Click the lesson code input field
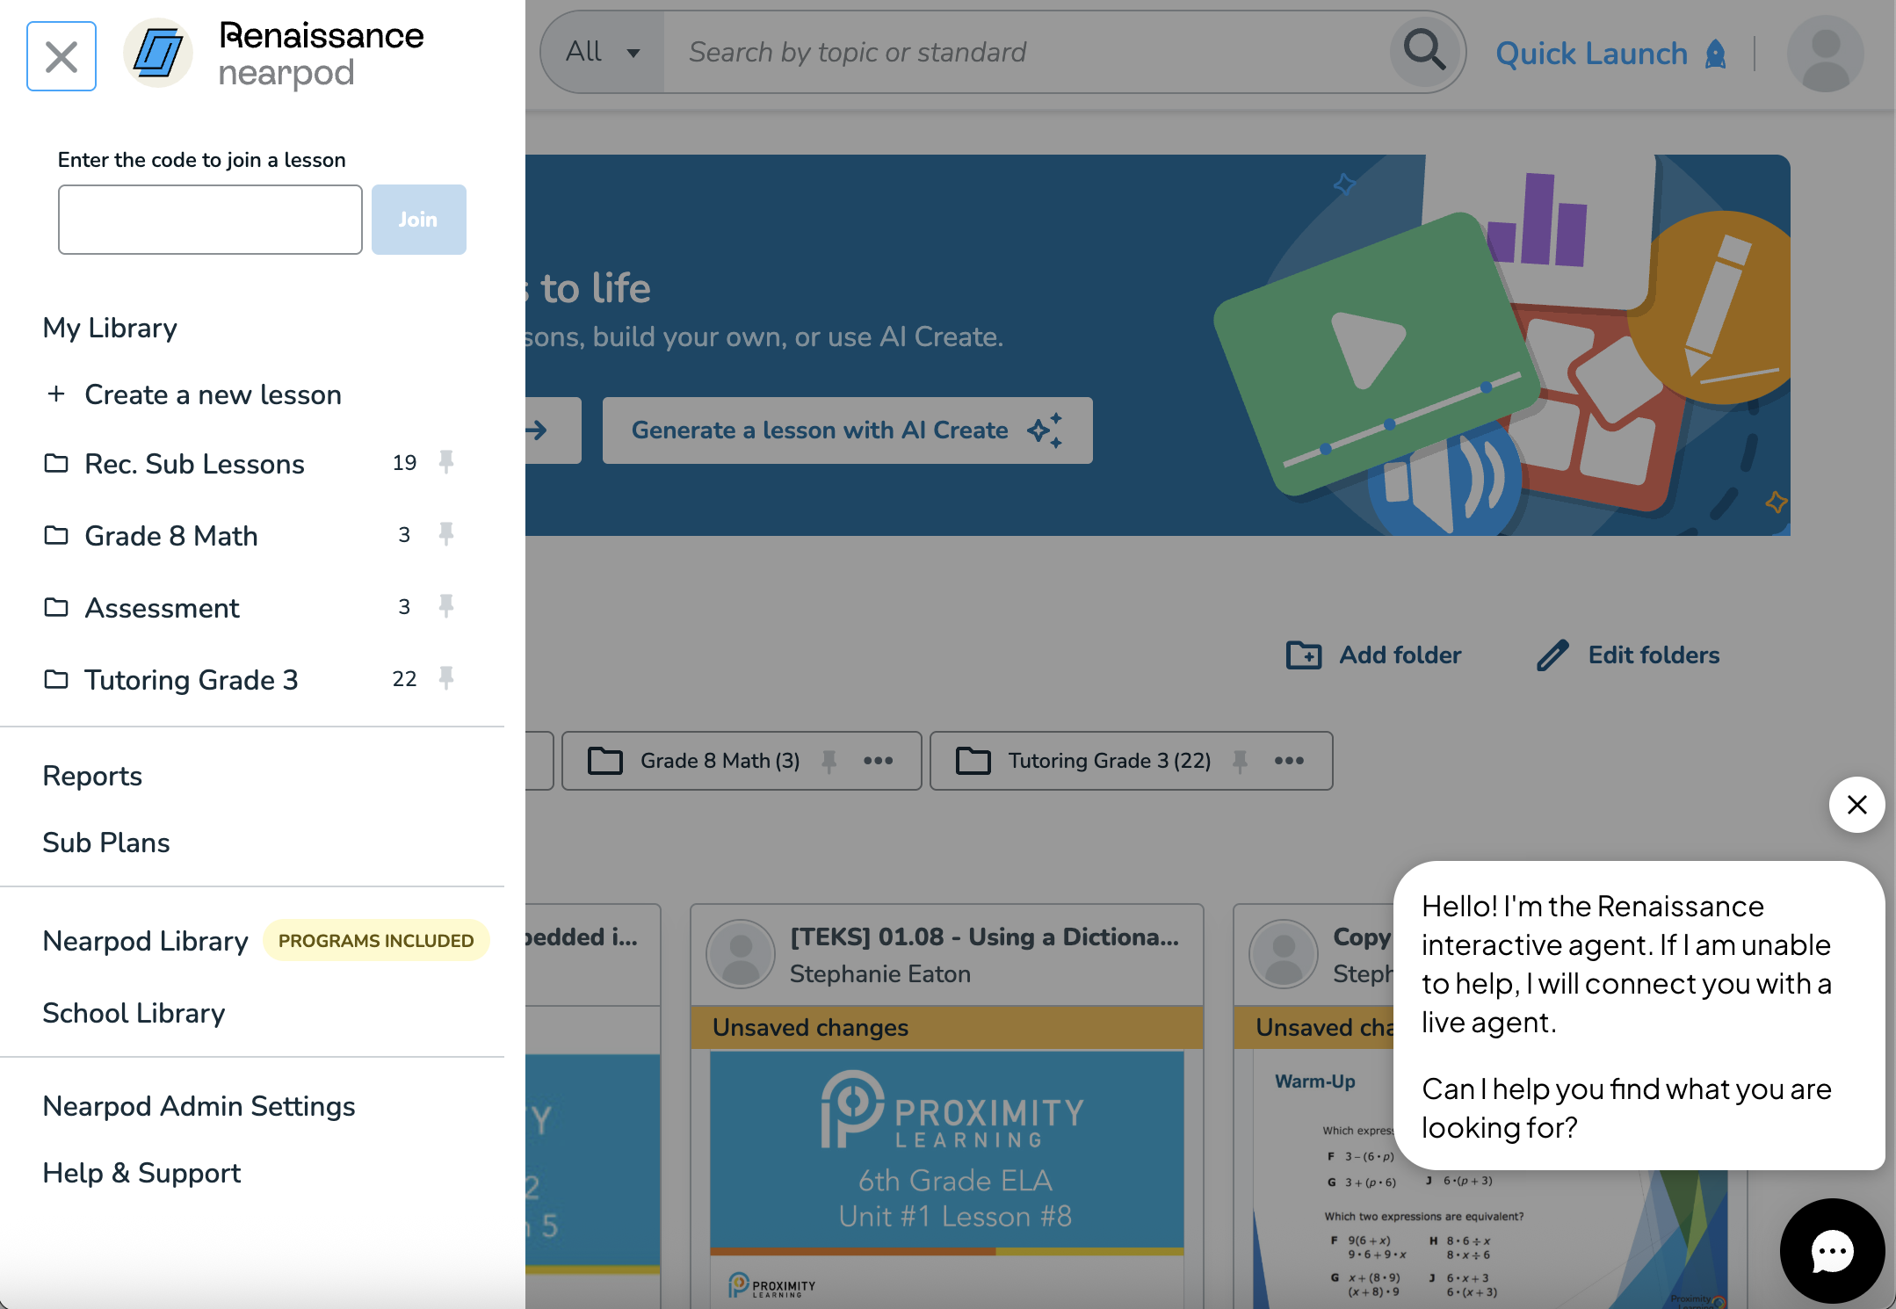The height and width of the screenshot is (1309, 1896). (210, 220)
